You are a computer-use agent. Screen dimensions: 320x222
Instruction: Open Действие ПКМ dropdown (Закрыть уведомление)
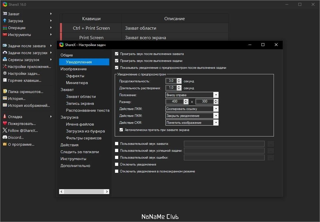pos(192,116)
